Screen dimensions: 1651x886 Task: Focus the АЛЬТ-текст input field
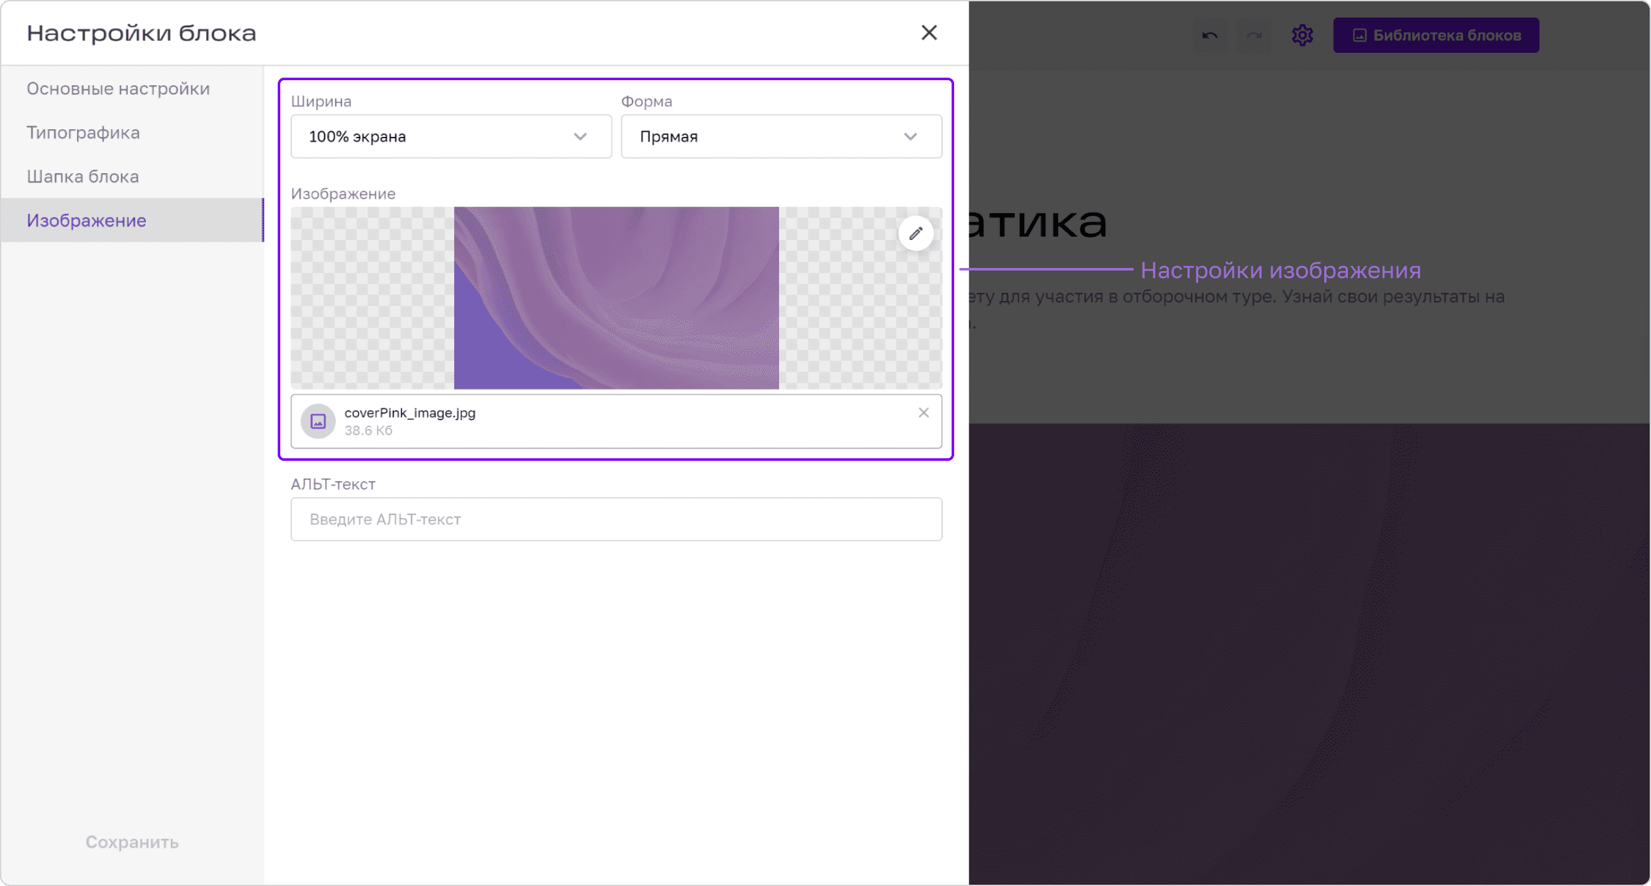click(616, 519)
